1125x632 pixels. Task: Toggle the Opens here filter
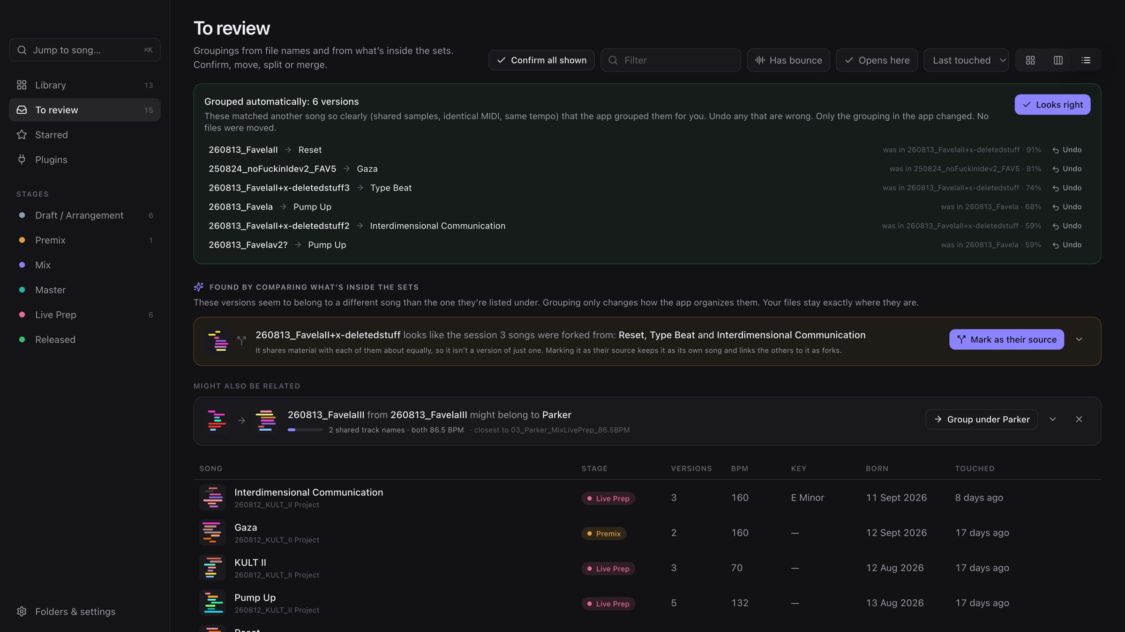click(877, 60)
